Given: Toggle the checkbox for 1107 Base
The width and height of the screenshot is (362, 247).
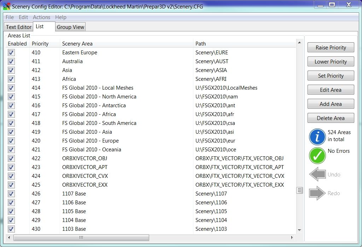Looking at the screenshot, I should point(11,194).
